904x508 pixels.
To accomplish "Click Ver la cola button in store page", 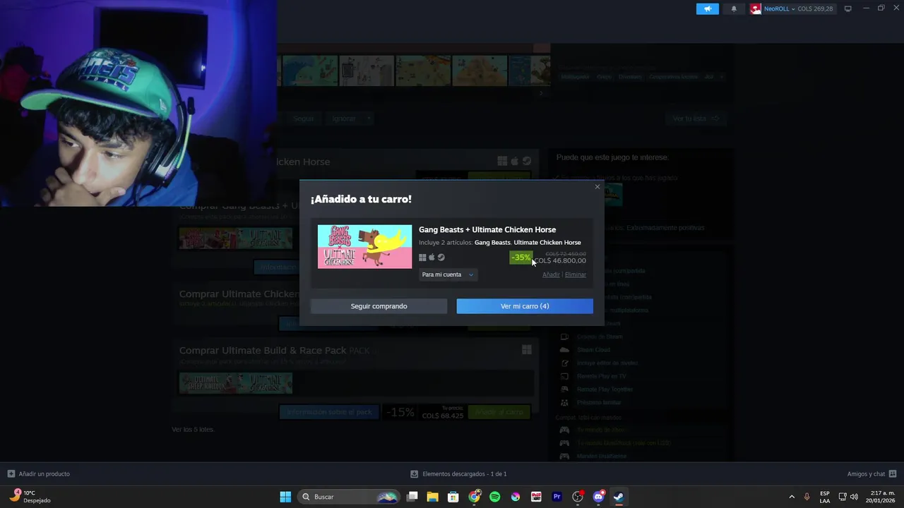I will coord(696,119).
